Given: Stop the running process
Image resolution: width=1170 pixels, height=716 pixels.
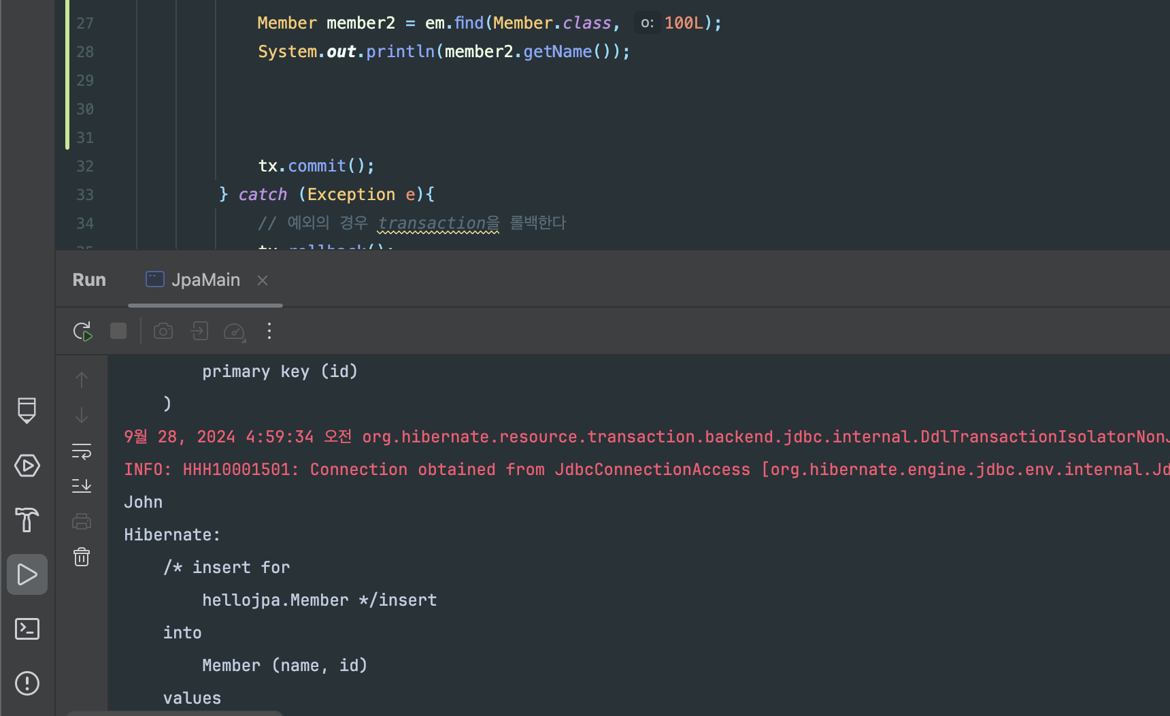Looking at the screenshot, I should point(118,331).
